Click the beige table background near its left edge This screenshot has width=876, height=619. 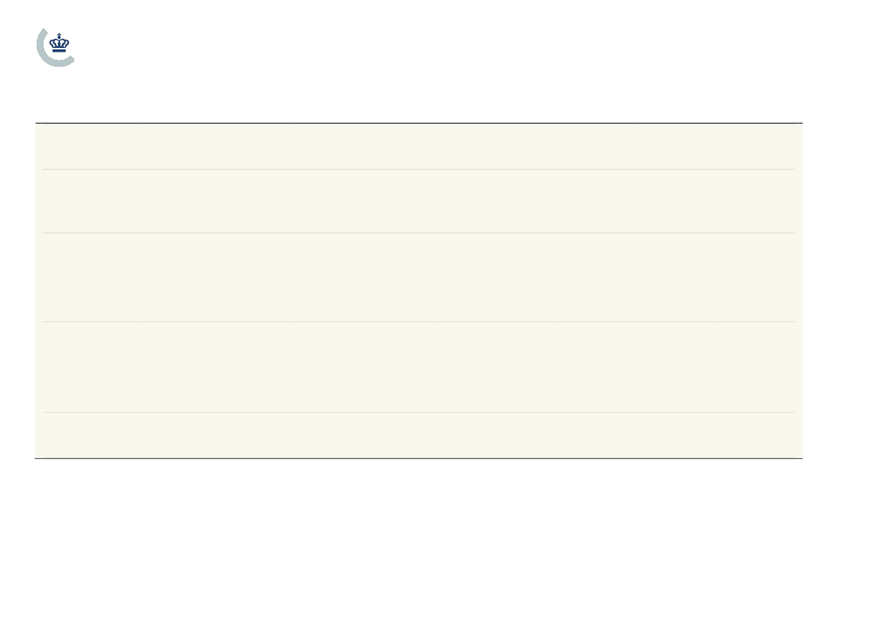point(38,290)
